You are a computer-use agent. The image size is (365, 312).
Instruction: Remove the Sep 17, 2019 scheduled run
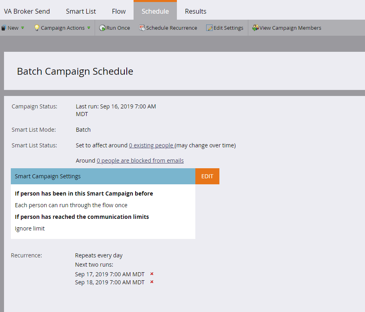152,274
